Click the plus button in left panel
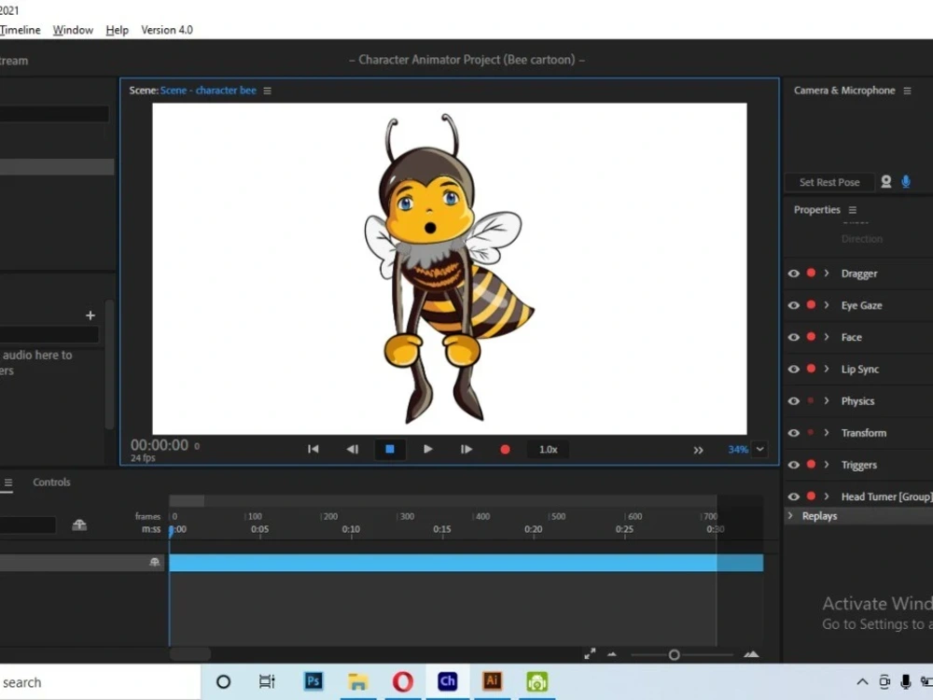 pyautogui.click(x=91, y=315)
